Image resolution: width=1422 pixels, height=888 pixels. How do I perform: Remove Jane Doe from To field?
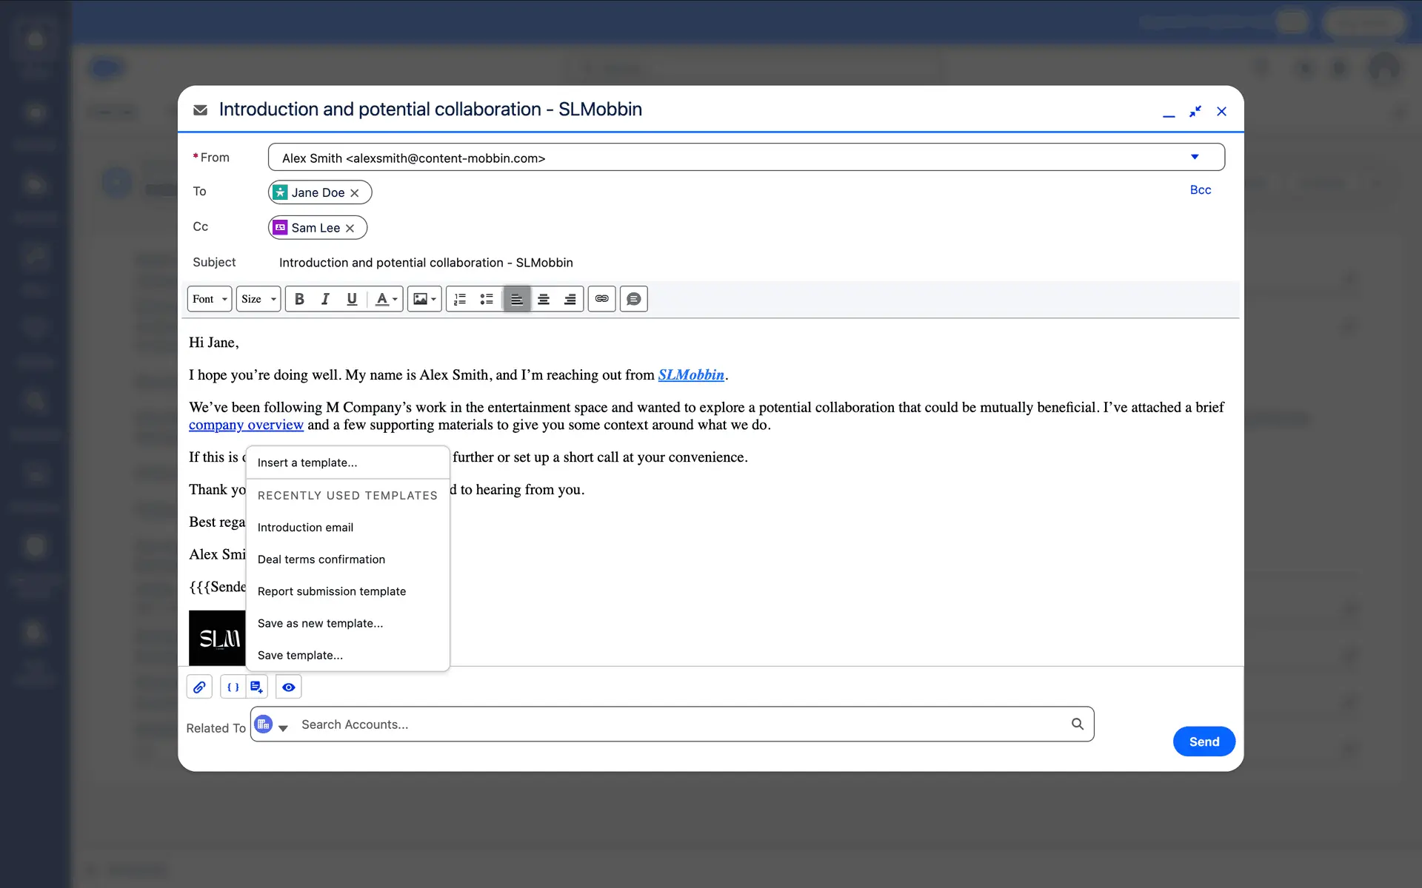(355, 193)
